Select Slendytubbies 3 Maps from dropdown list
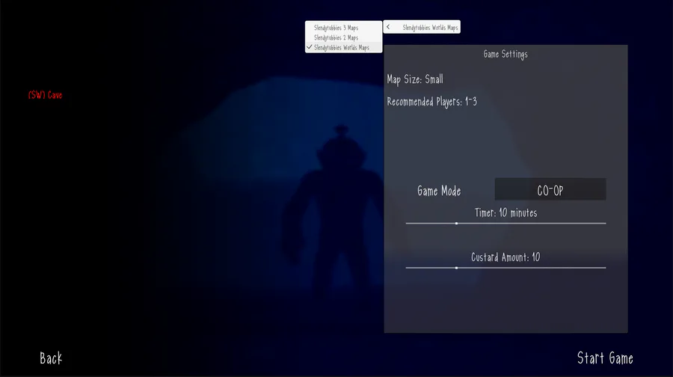The height and width of the screenshot is (377, 673). point(343,28)
